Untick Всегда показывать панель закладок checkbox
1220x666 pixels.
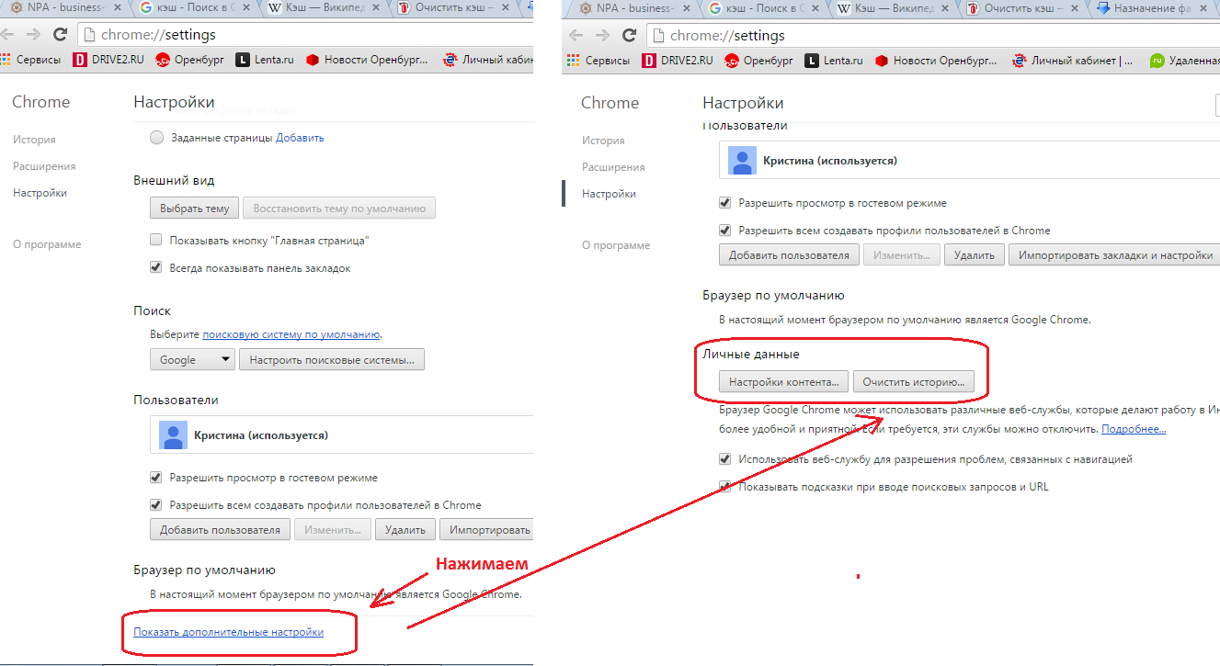coord(156,268)
